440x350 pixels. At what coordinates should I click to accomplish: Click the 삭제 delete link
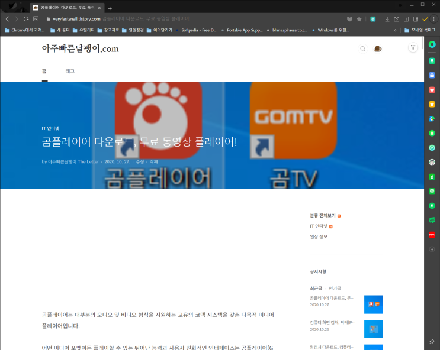click(x=153, y=161)
